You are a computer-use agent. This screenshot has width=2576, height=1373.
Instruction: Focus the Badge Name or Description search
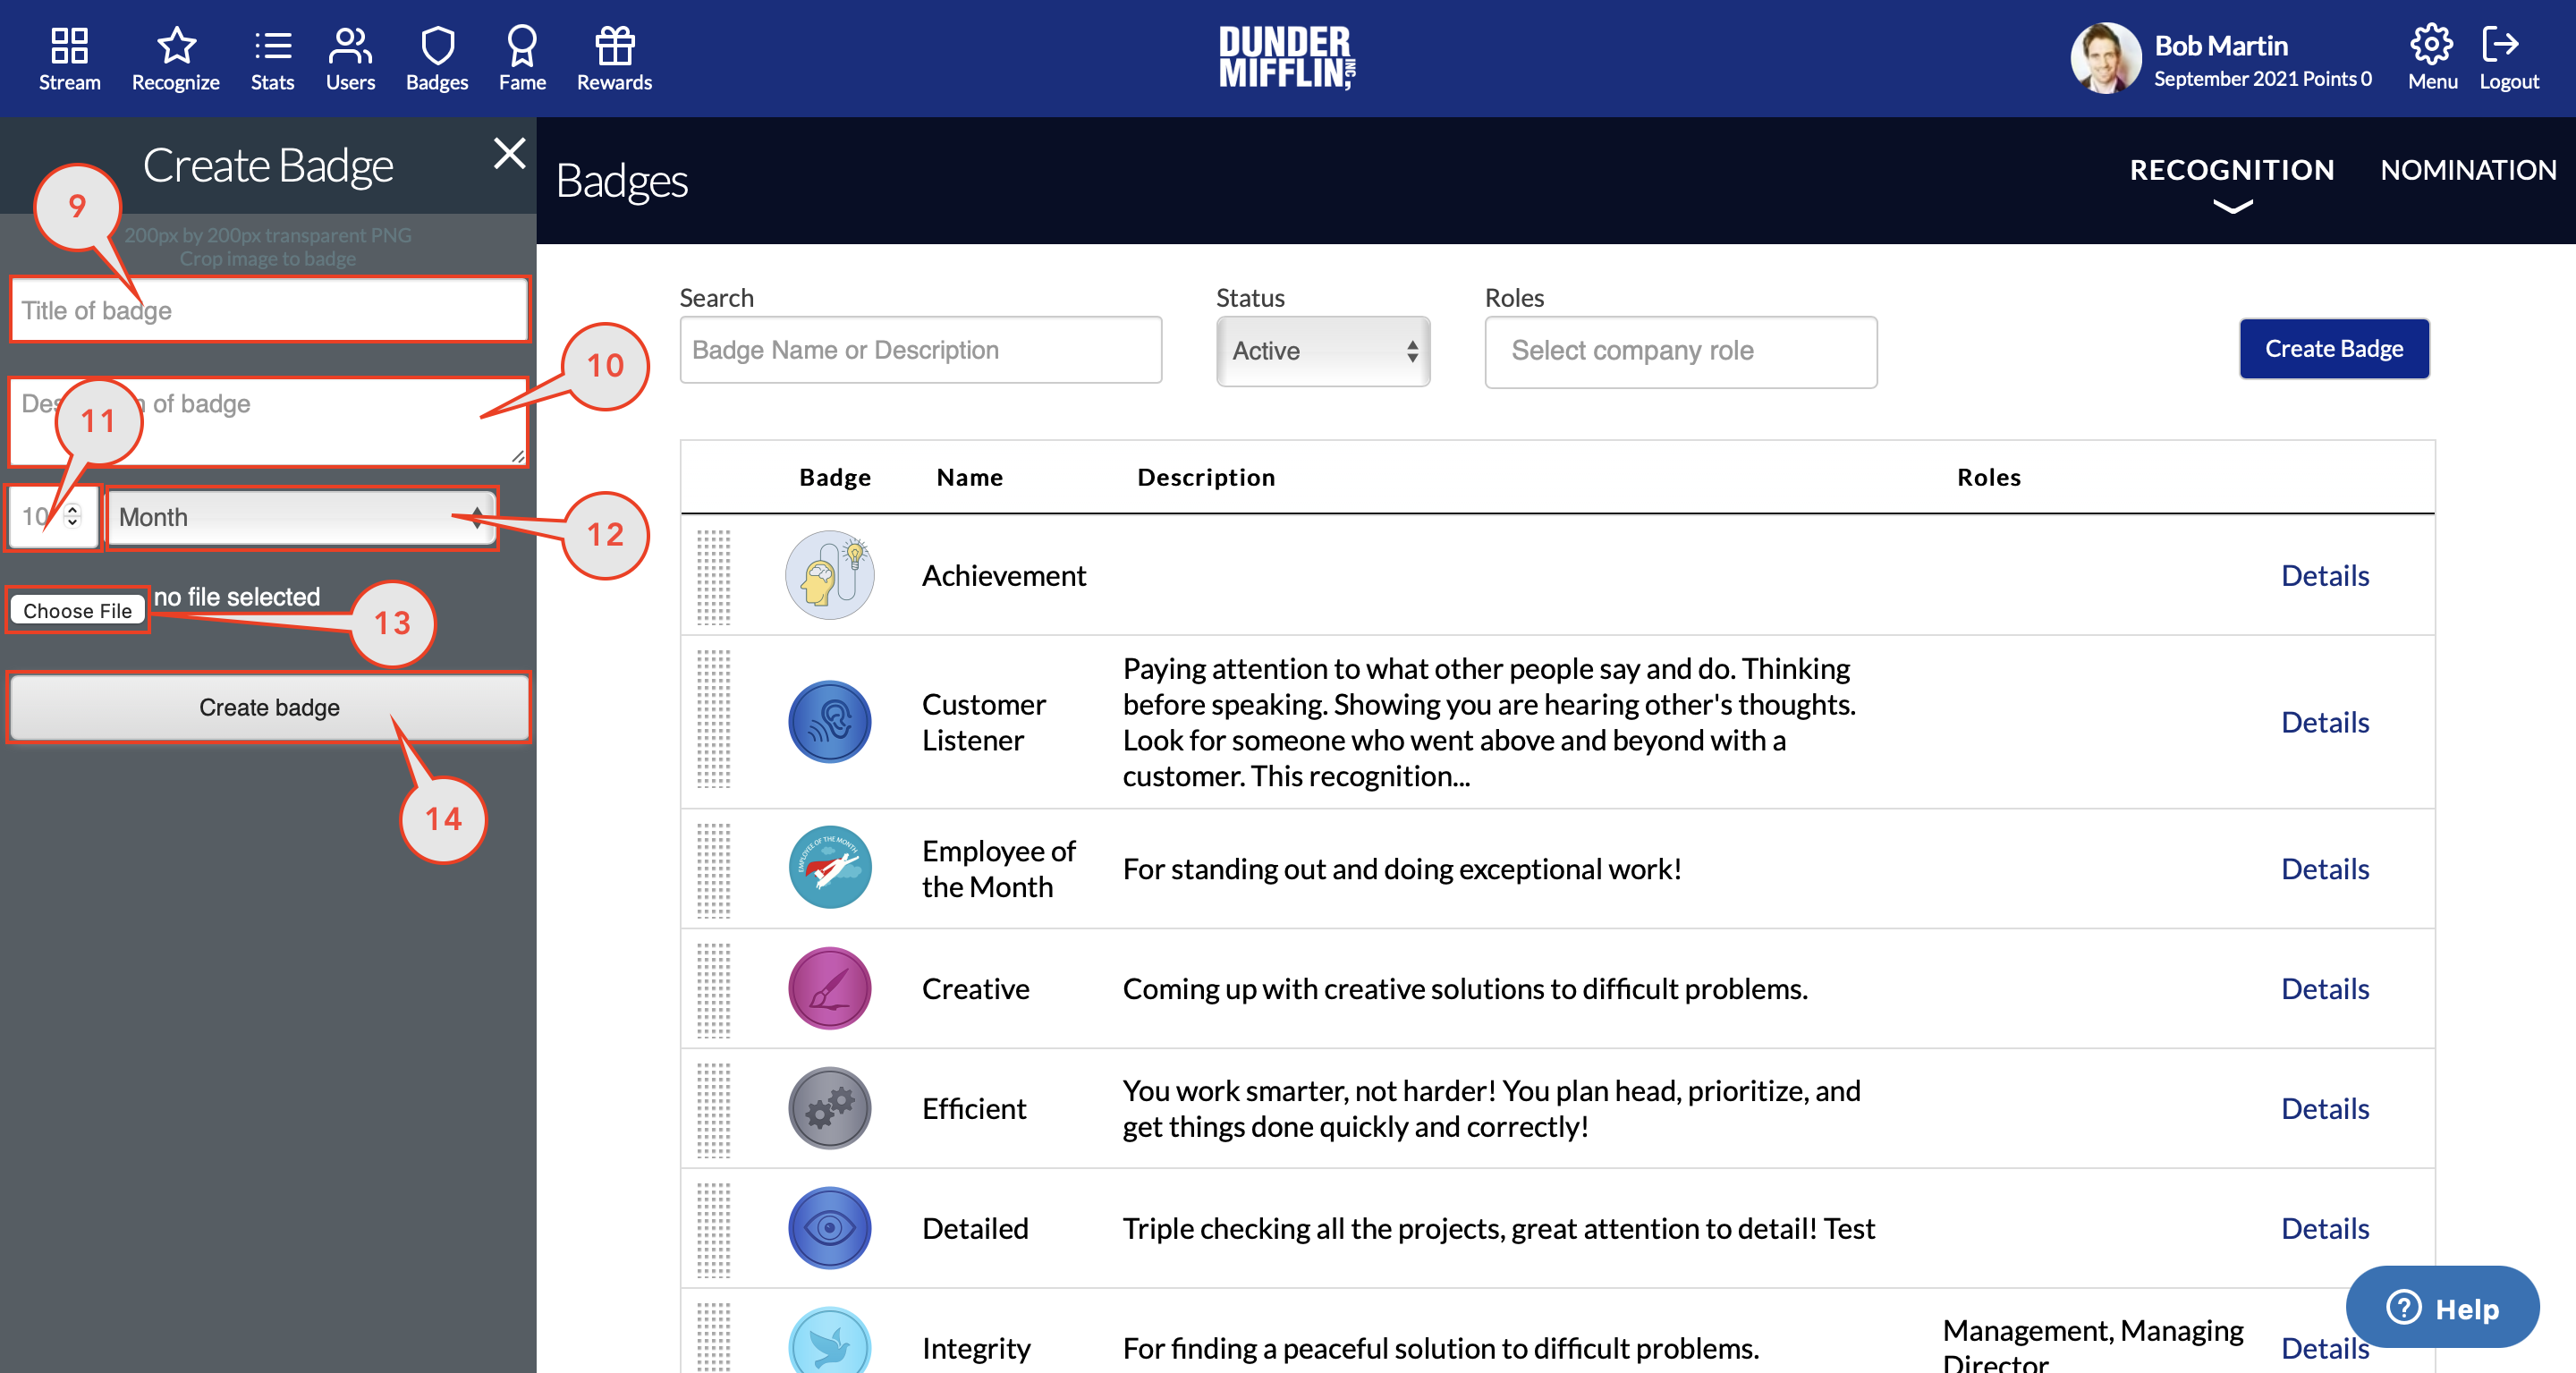[920, 350]
